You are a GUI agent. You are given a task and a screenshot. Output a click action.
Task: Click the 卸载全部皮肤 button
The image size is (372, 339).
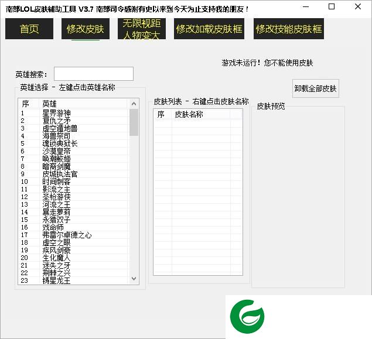pos(316,88)
